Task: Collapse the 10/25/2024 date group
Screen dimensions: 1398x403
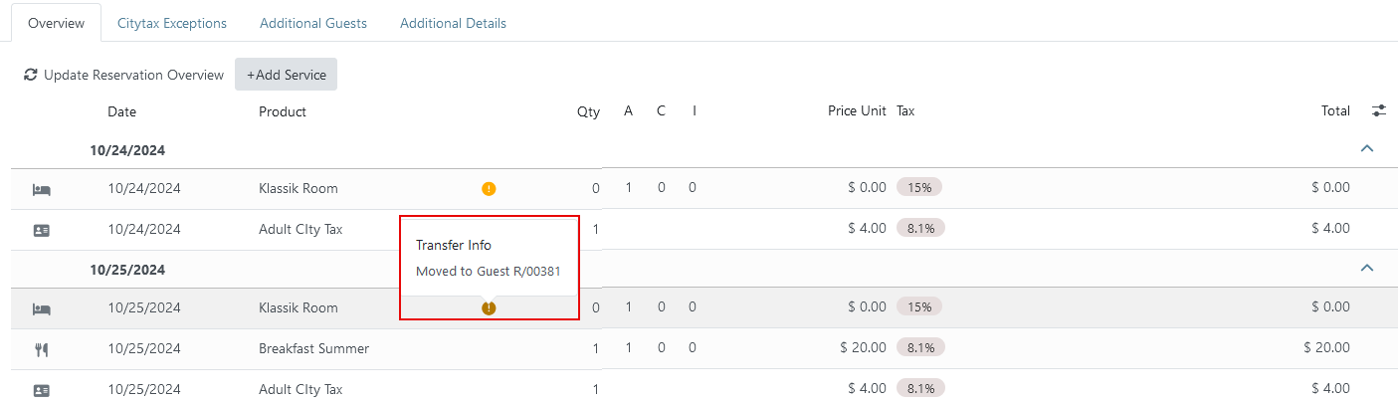Action: click(1367, 268)
